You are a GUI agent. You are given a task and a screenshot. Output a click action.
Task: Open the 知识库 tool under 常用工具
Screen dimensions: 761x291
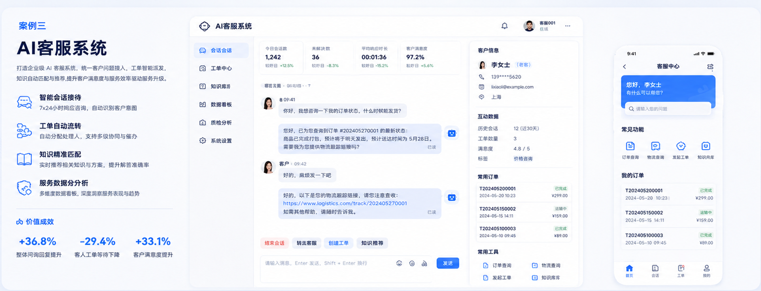(x=546, y=278)
